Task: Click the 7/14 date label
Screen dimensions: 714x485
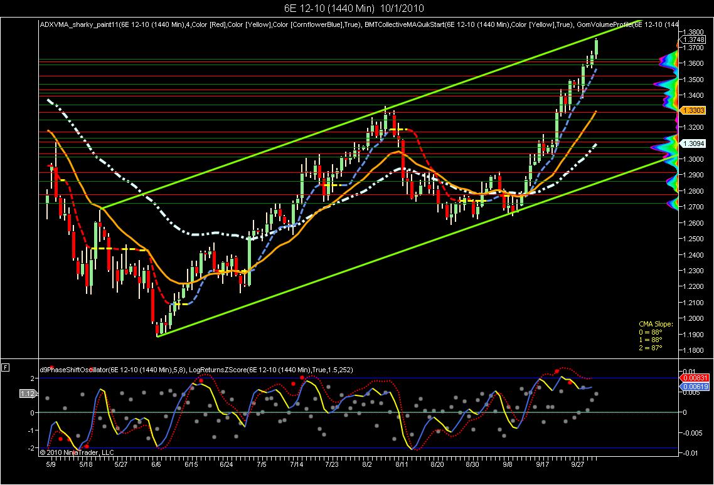Action: [x=296, y=464]
